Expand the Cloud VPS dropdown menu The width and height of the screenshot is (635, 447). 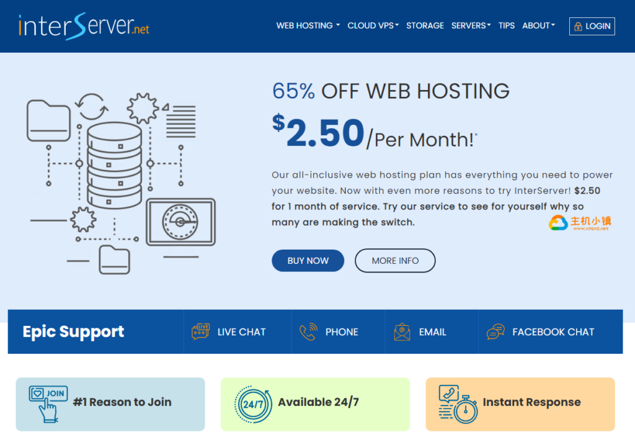click(373, 25)
